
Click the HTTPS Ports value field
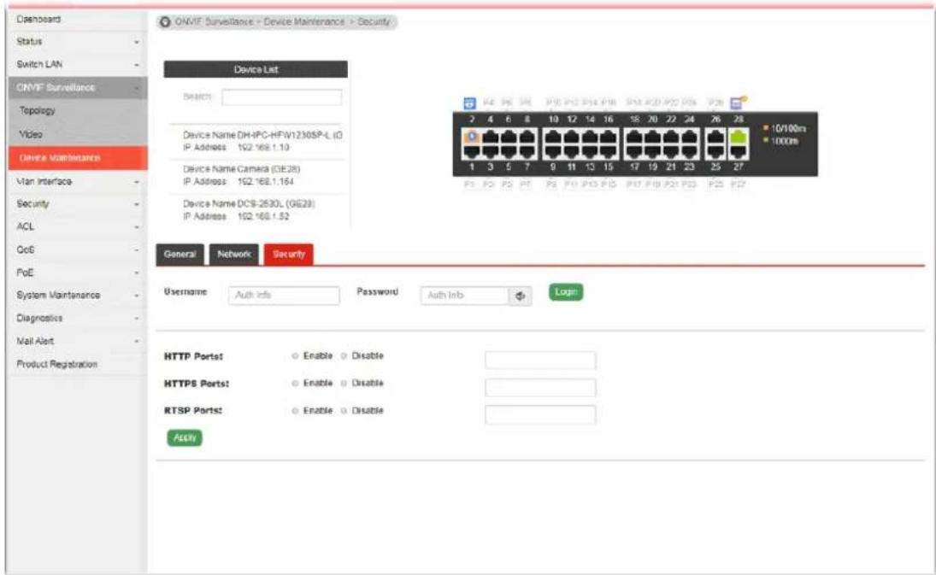(x=540, y=387)
